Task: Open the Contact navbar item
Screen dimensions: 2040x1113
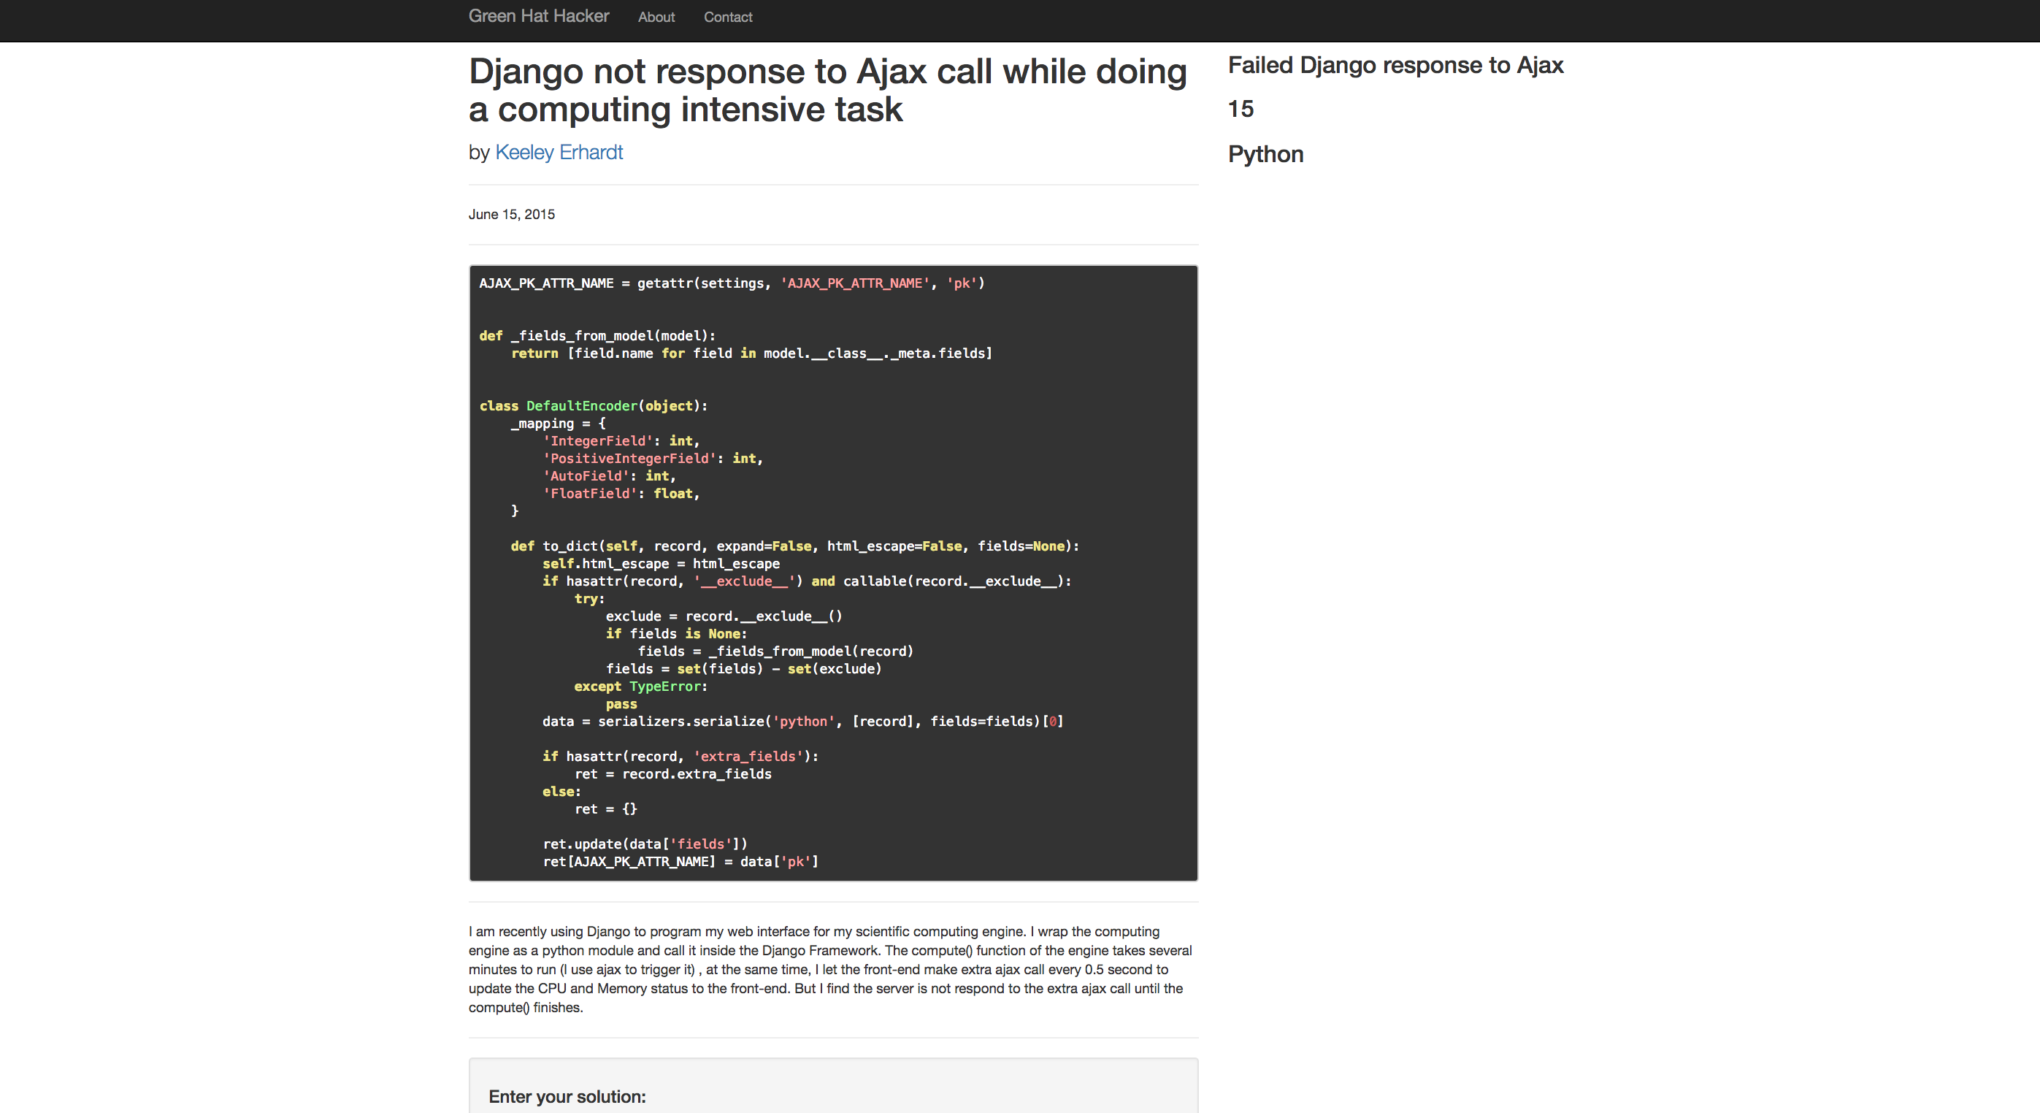Action: click(x=727, y=17)
